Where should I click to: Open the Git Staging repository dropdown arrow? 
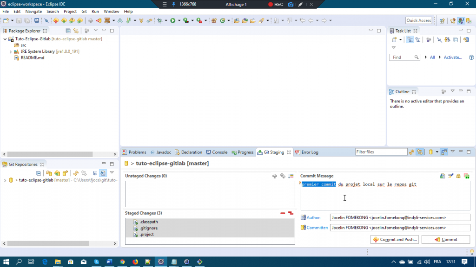pos(437,152)
